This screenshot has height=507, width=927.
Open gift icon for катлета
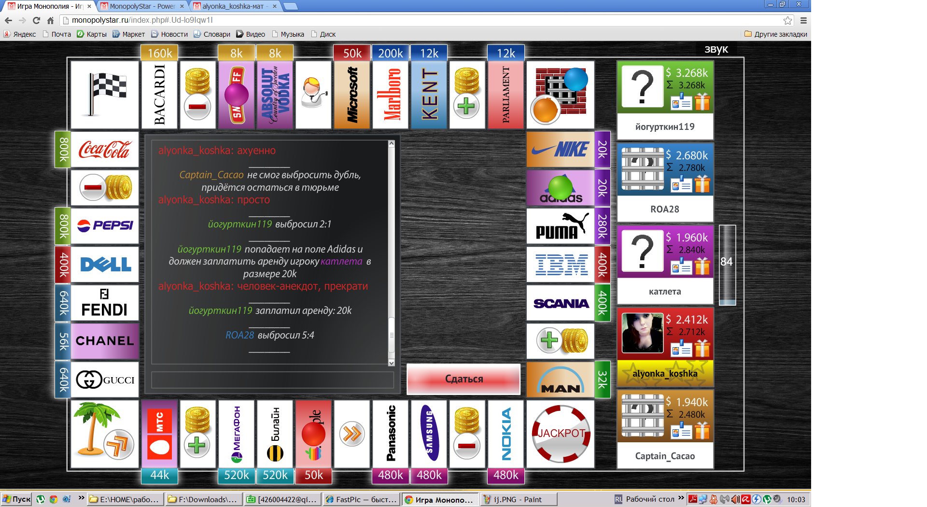pos(702,267)
